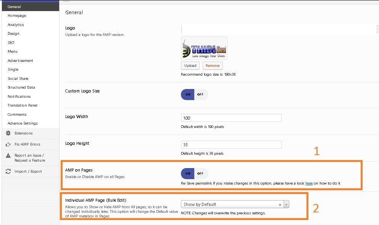Go to the Structured Data section
The image size is (379, 225).
(21, 87)
